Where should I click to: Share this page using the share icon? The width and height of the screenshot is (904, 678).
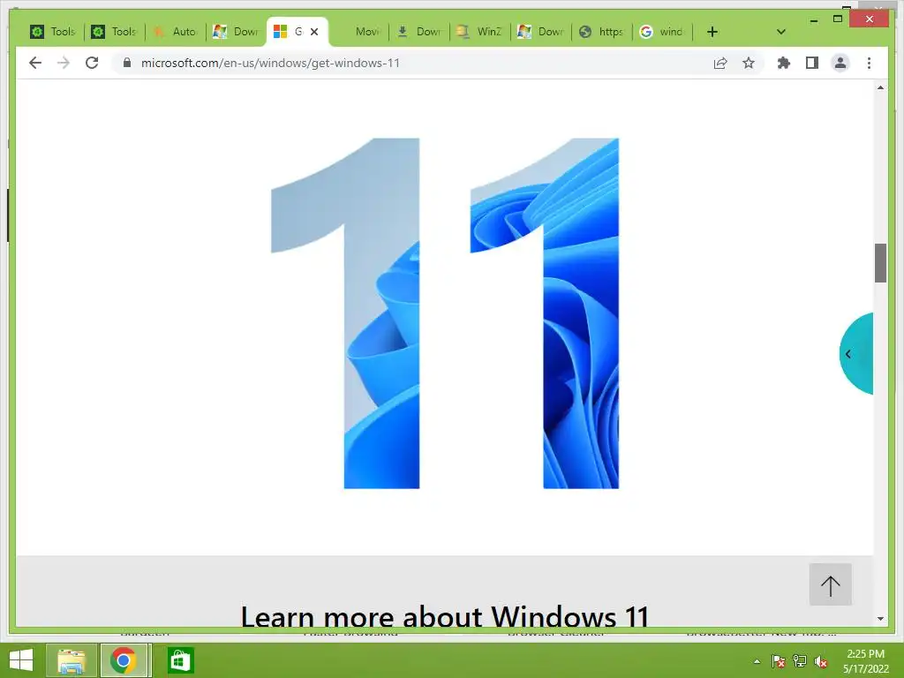(720, 63)
